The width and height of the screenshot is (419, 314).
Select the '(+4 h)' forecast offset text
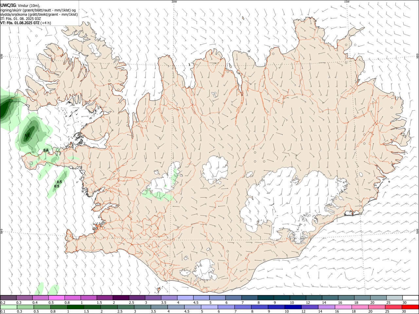46,23
